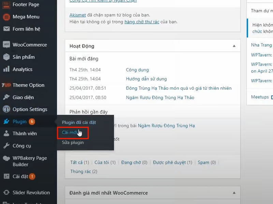Image resolution: width=273 pixels, height=204 pixels.
Task: Collapse the Đánh giá mới nhất WooCommerce panel
Action: tap(234, 192)
